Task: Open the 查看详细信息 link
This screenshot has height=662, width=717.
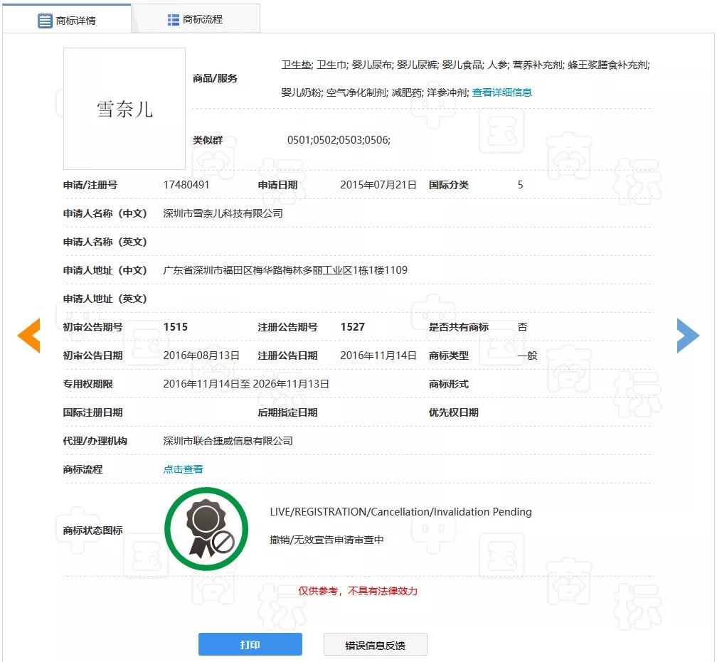Action: pos(501,92)
